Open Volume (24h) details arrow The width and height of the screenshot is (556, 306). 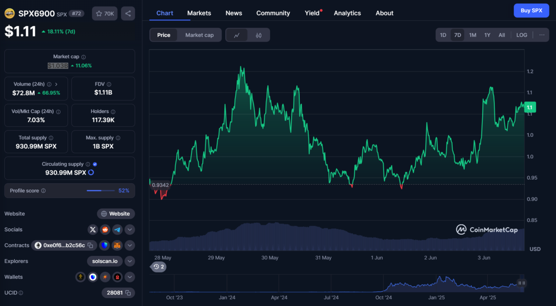click(56, 84)
